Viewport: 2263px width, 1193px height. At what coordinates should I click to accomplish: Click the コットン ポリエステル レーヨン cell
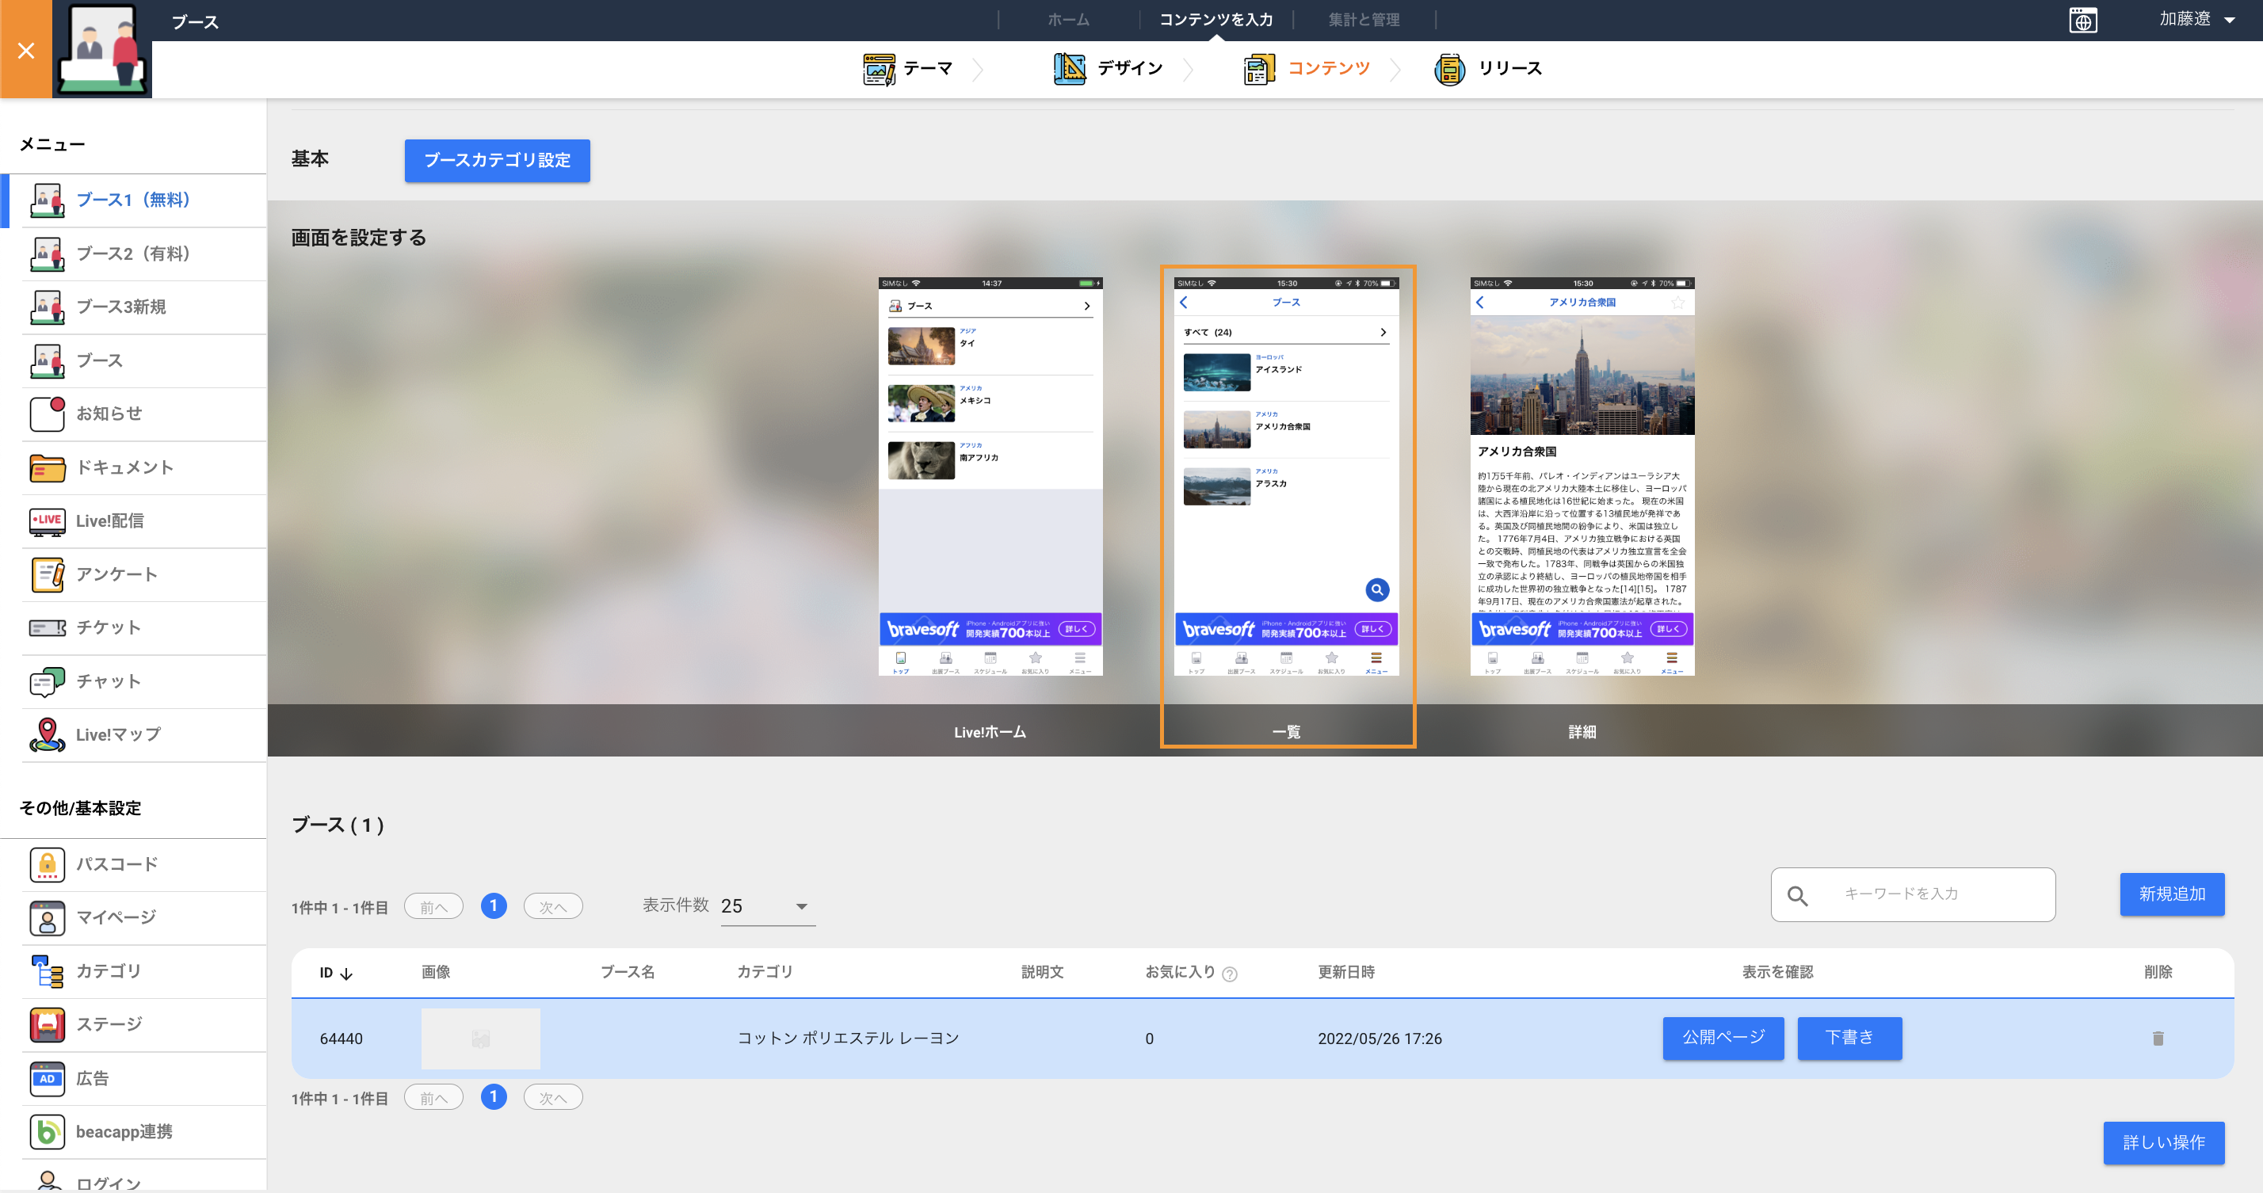[848, 1039]
